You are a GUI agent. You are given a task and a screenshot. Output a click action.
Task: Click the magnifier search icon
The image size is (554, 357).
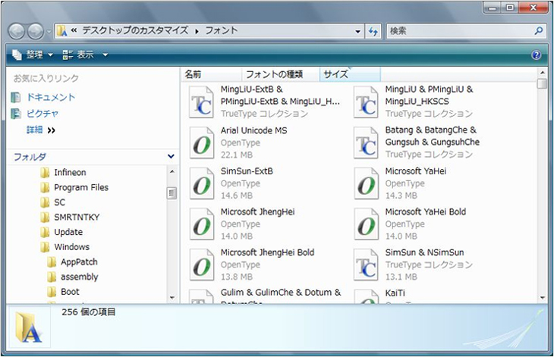click(x=539, y=30)
